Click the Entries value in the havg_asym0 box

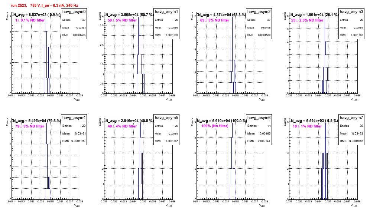(x=84, y=20)
